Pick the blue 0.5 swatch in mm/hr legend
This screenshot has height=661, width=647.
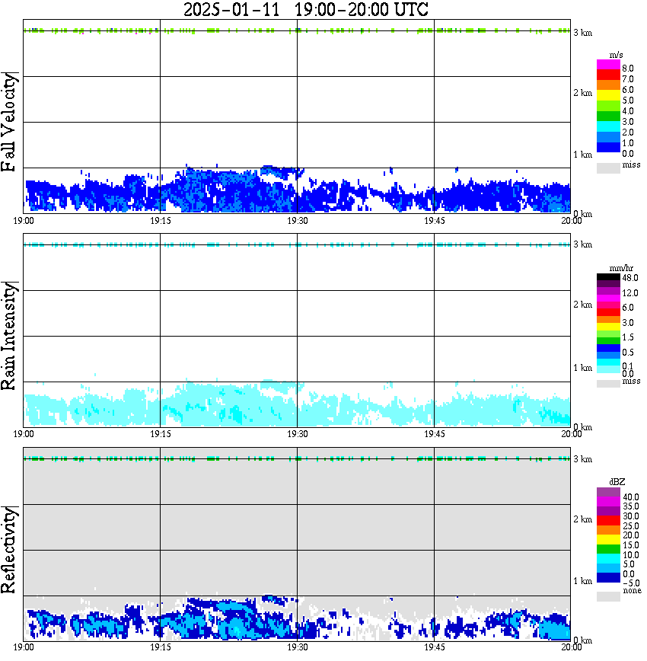coord(608,348)
